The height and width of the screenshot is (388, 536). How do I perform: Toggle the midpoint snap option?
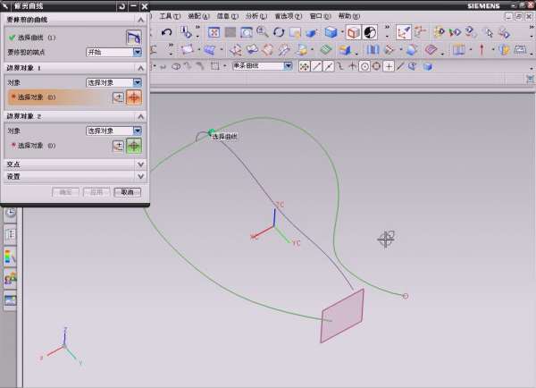330,66
